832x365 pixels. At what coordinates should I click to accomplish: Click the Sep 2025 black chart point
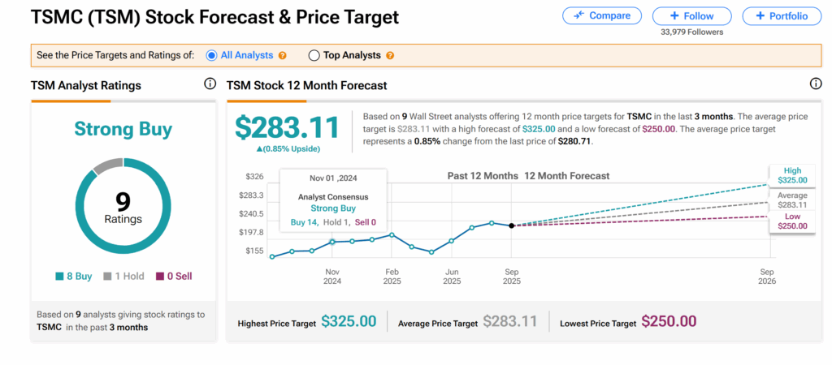511,225
